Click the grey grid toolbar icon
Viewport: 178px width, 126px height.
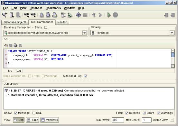[85, 15]
